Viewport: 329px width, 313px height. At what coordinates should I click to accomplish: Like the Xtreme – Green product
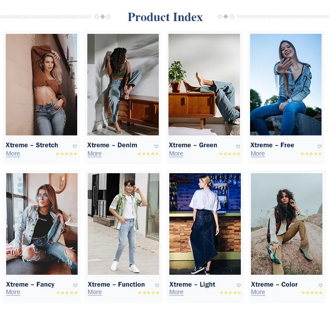[x=238, y=146]
